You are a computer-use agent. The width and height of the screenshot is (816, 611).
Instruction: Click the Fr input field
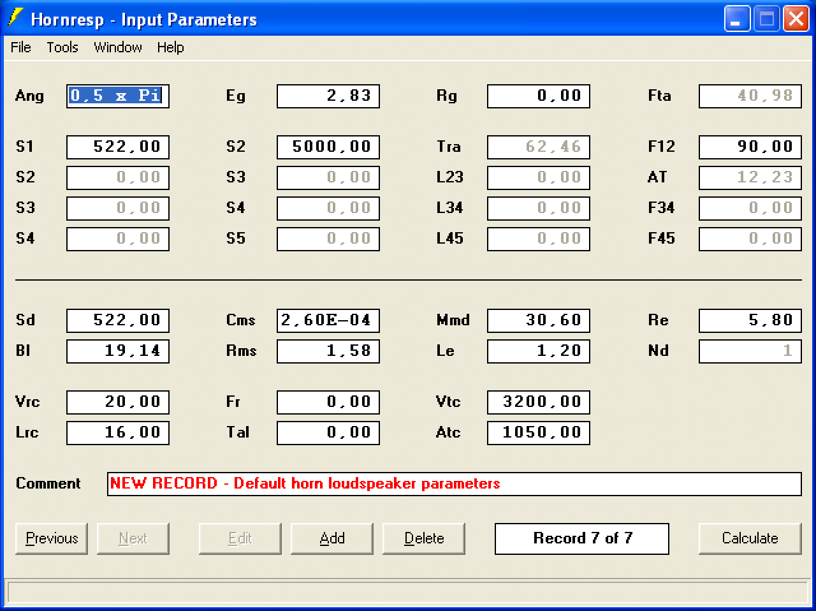point(328,402)
